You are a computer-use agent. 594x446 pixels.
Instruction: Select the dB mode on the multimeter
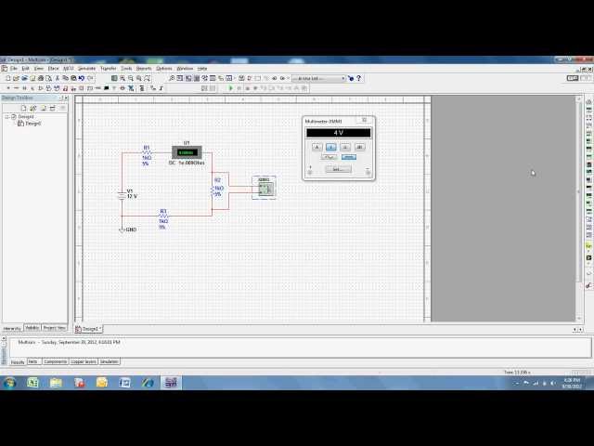coord(359,147)
